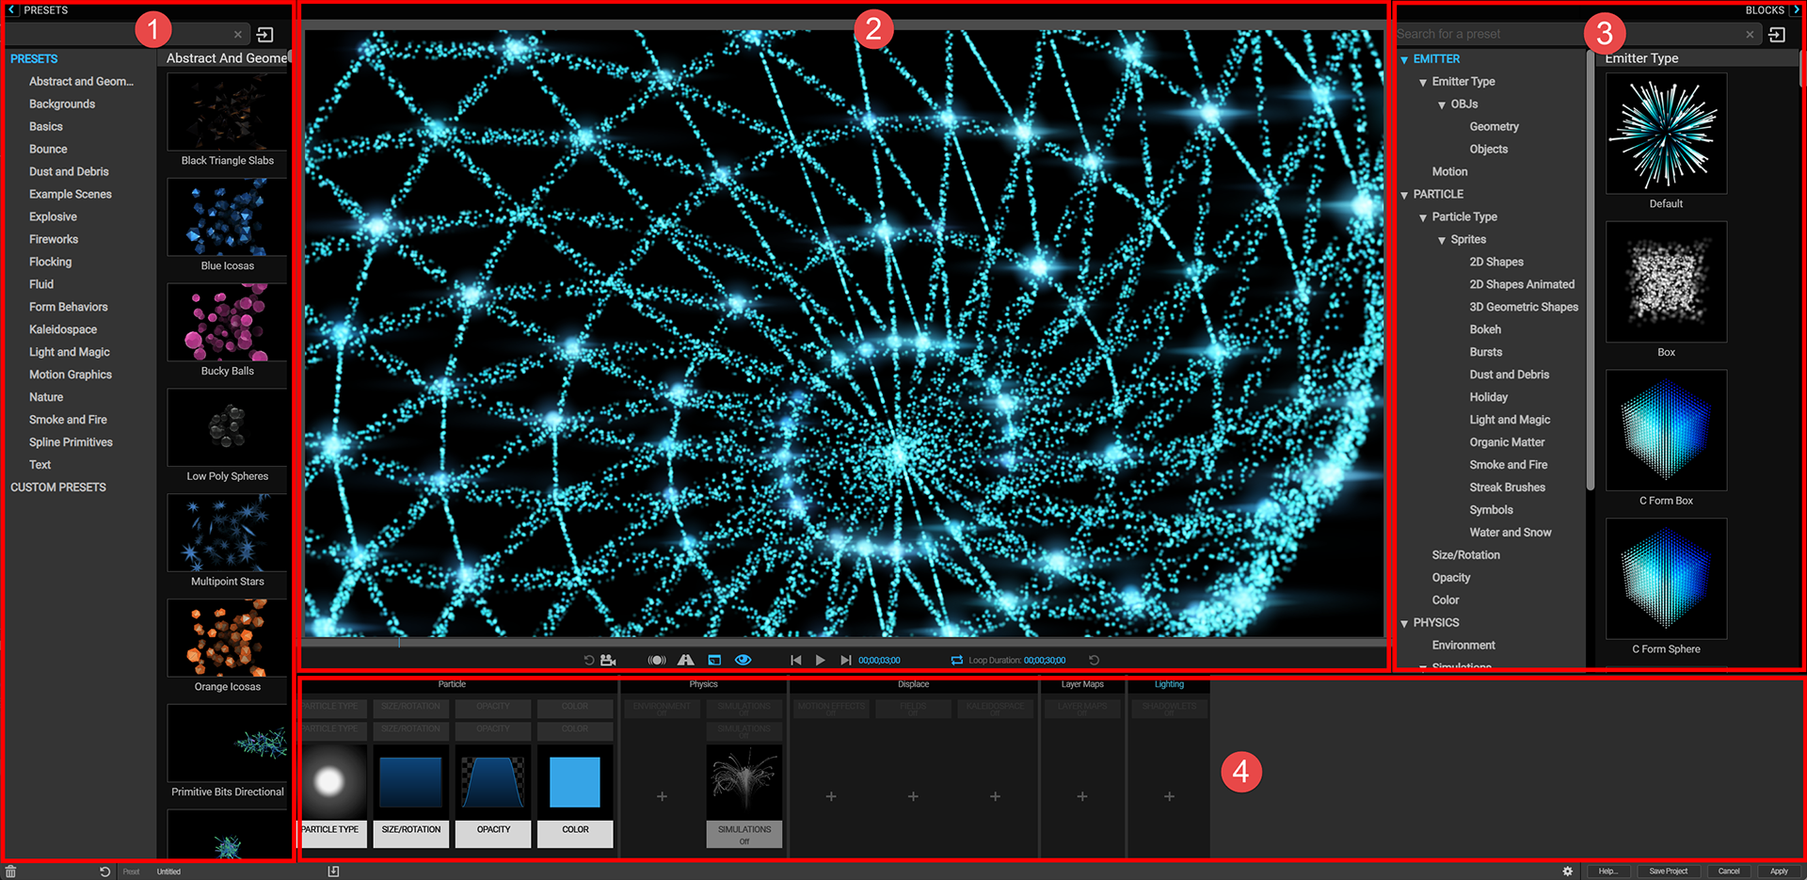Click the trash icon in the bottom bar

[10, 872]
